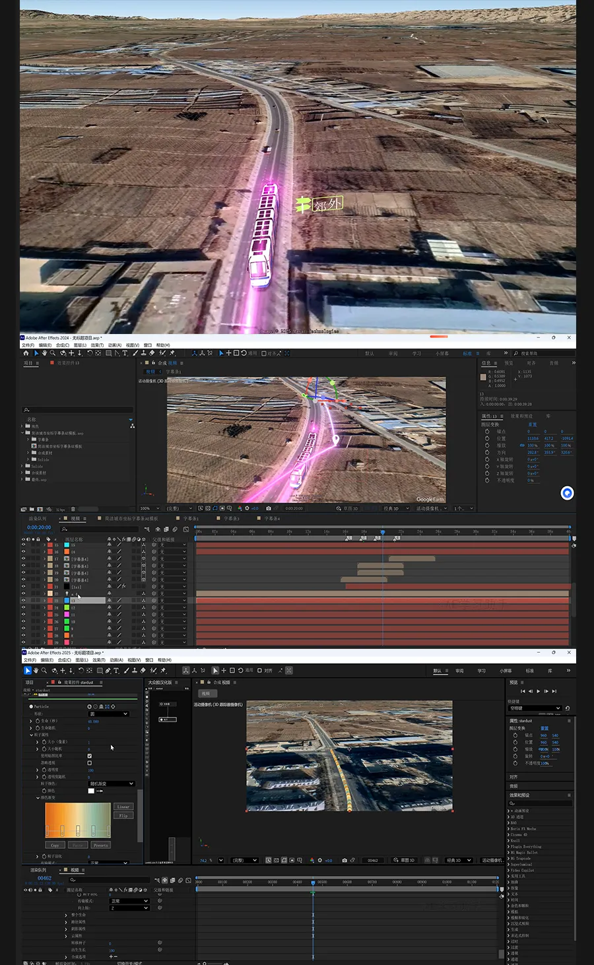Click Presets button below gradient
This screenshot has width=594, height=965.
[100, 845]
